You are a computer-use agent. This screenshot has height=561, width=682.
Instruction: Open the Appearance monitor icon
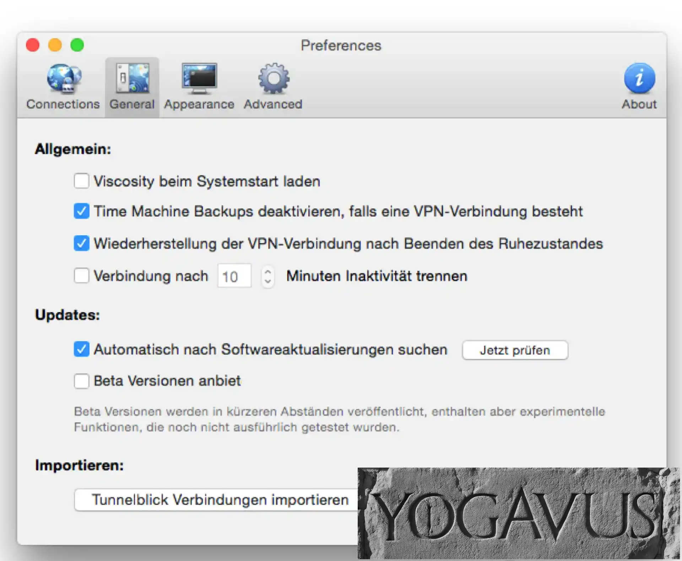click(199, 78)
